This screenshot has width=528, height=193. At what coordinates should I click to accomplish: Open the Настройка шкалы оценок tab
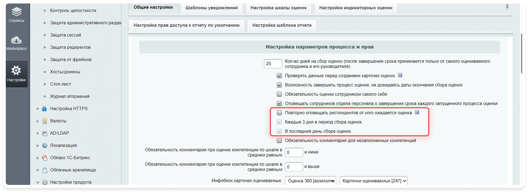[278, 8]
